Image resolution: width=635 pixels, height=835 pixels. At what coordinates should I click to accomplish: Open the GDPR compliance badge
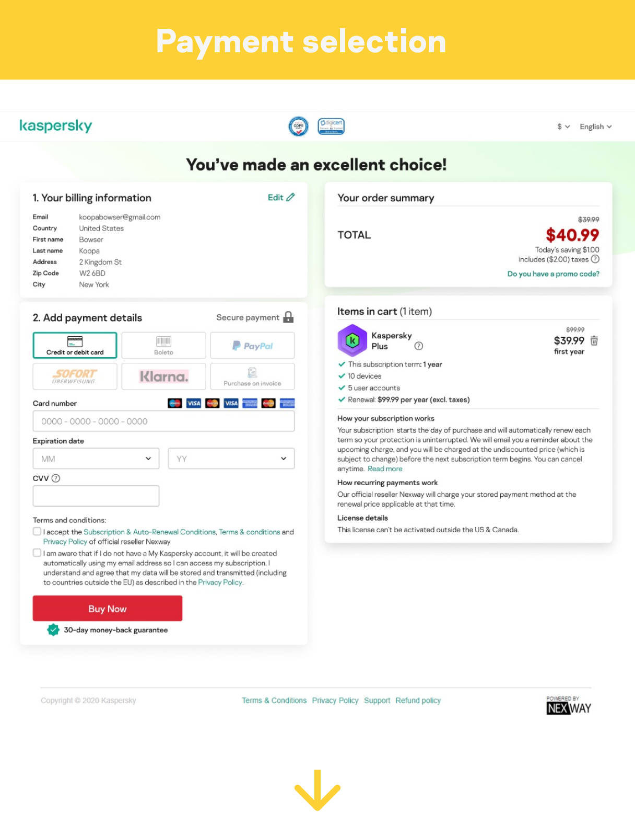click(x=299, y=126)
